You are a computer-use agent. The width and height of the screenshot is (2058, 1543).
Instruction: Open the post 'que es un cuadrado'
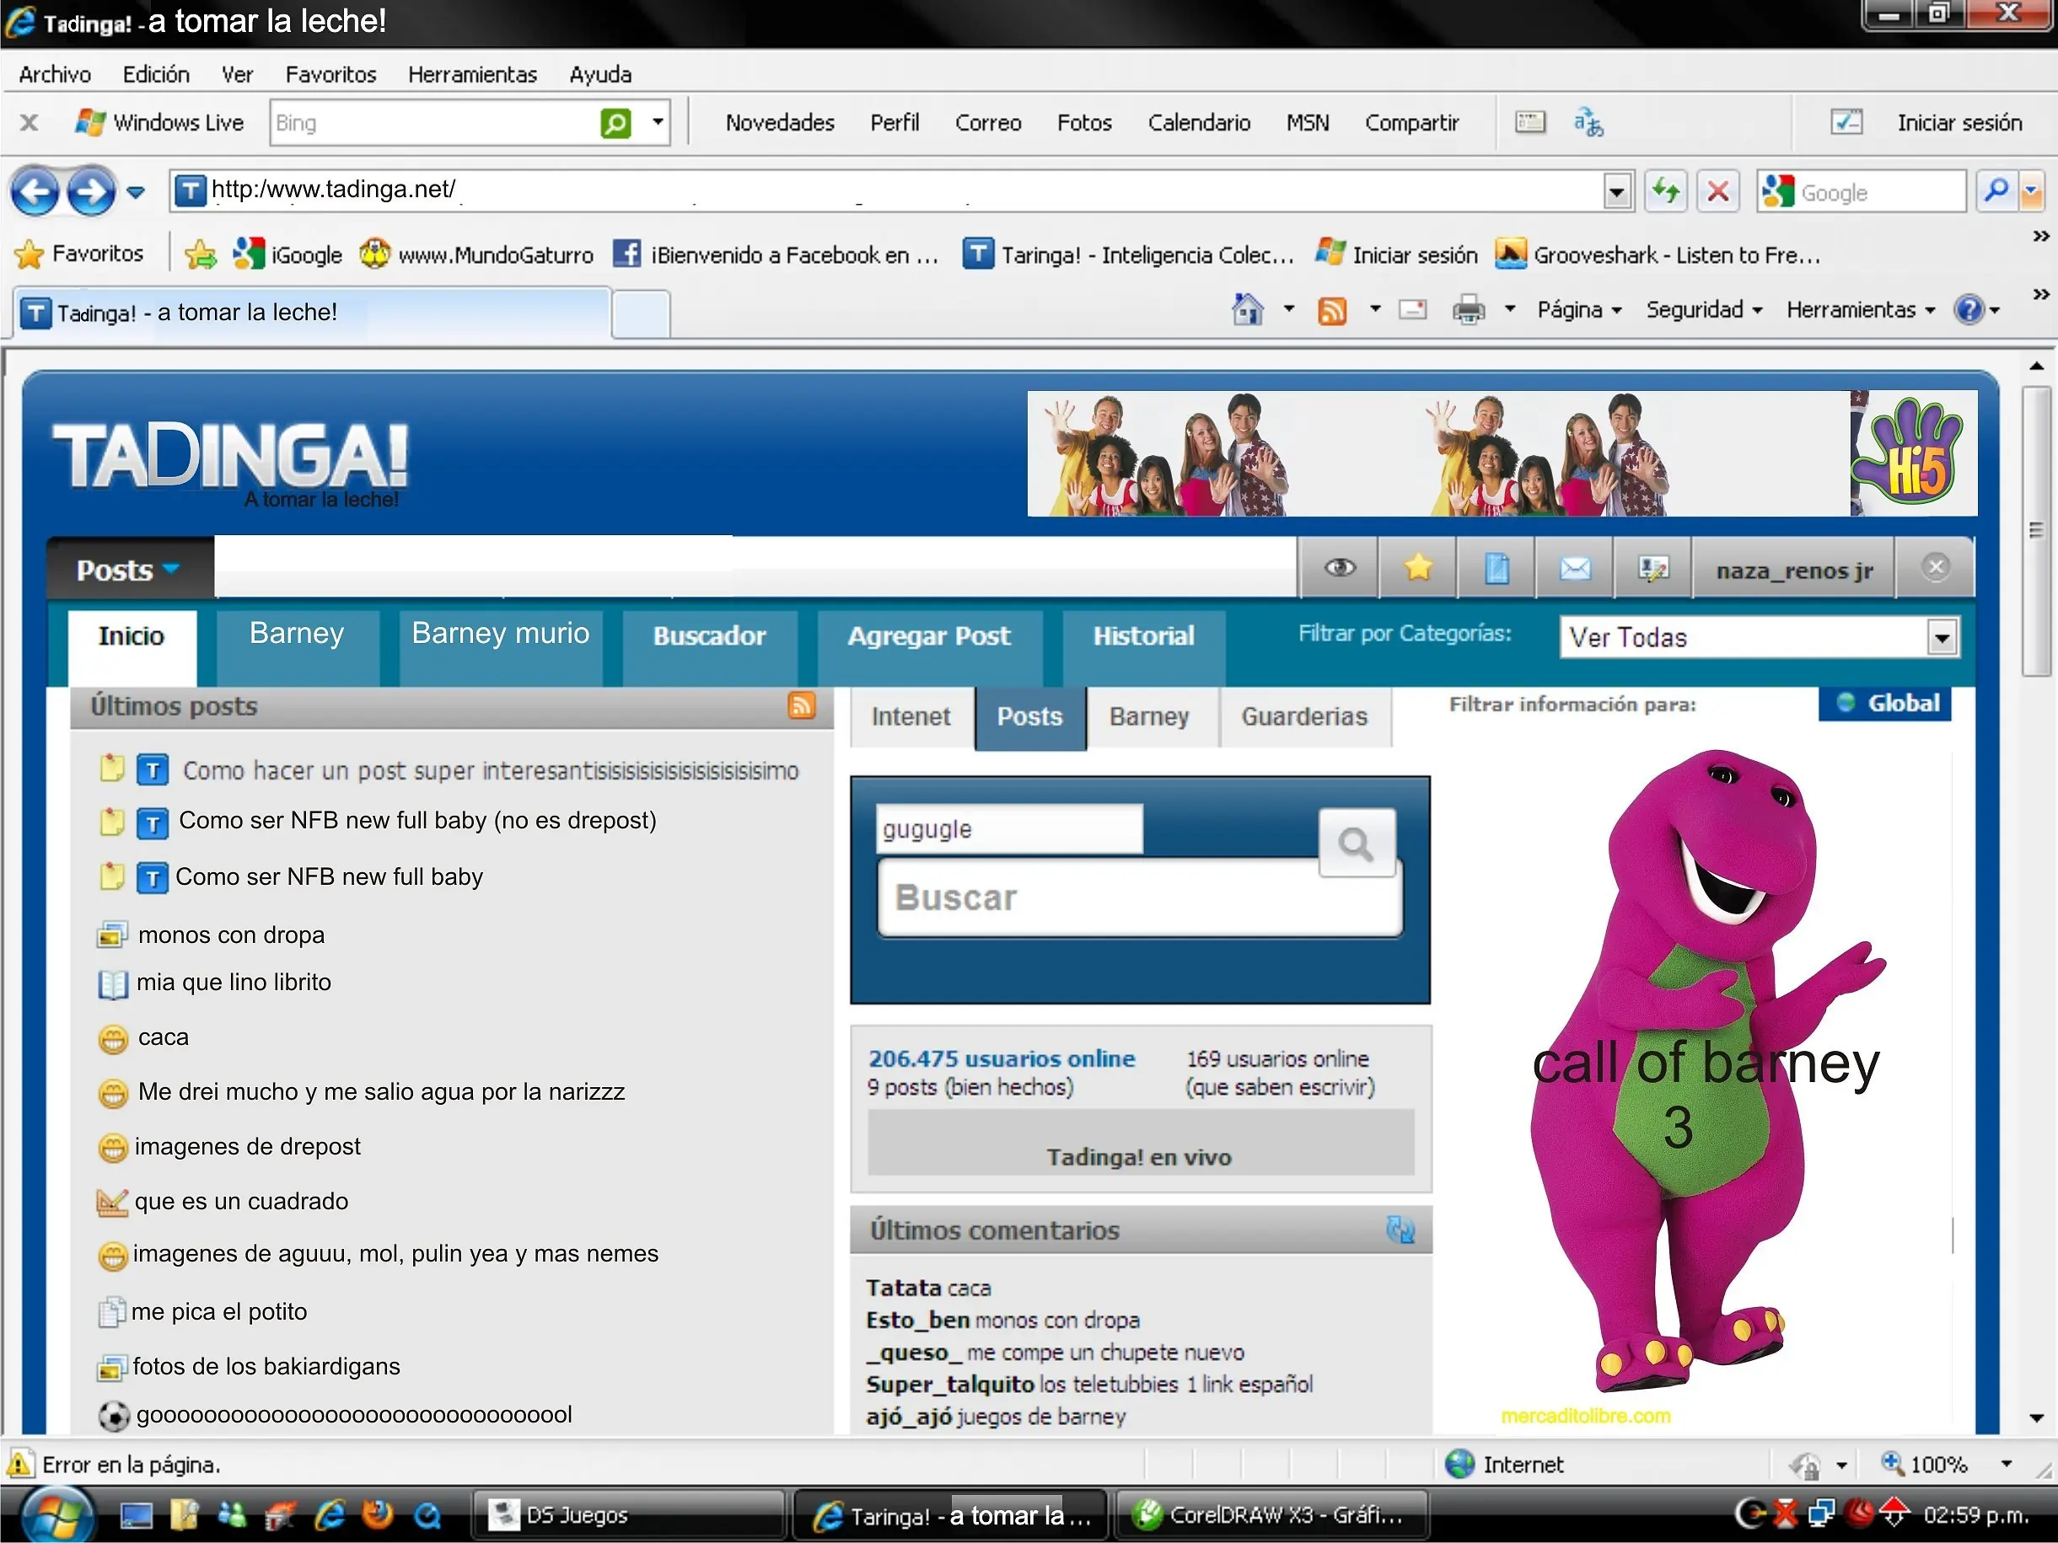(242, 1201)
